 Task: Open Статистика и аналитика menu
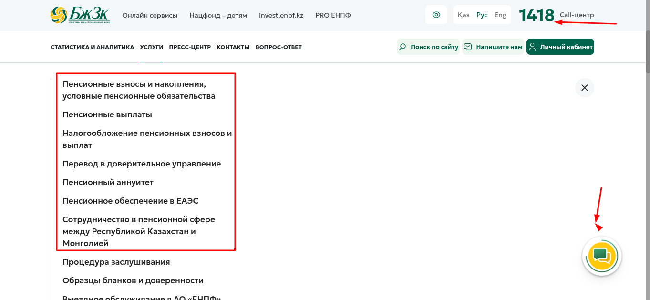(93, 47)
